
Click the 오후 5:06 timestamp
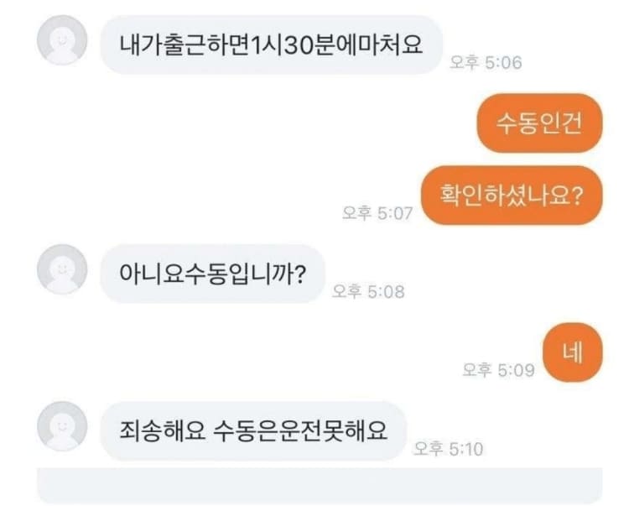[486, 63]
